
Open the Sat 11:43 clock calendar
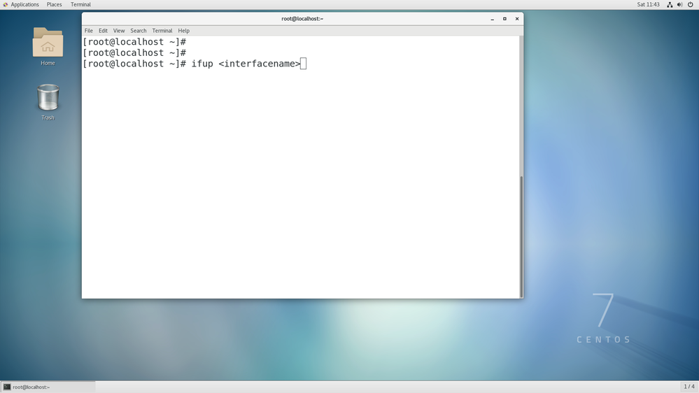click(648, 5)
